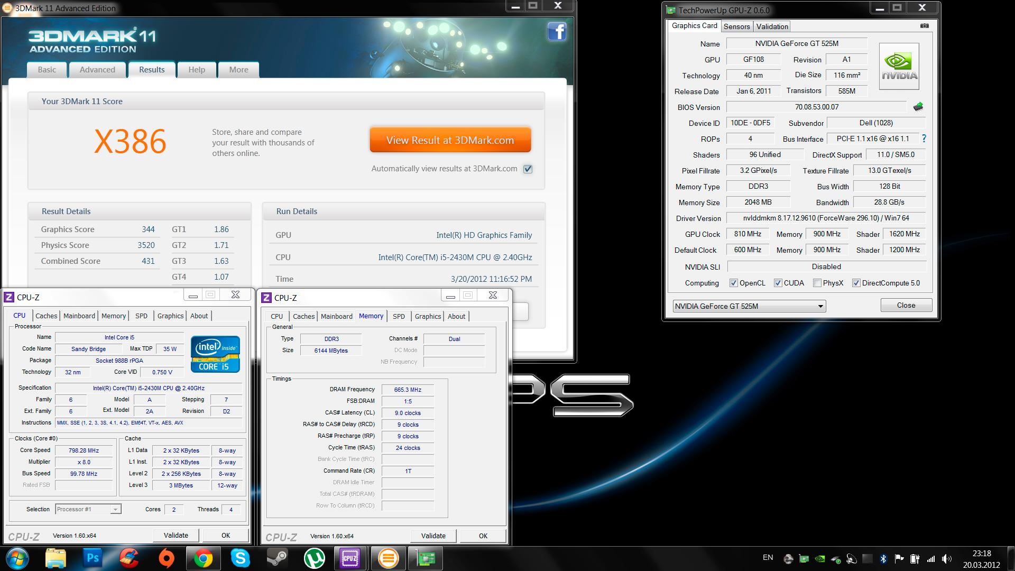Image resolution: width=1015 pixels, height=571 pixels.
Task: Toggle the PhysX checkbox in GPU-Z
Action: tap(817, 283)
